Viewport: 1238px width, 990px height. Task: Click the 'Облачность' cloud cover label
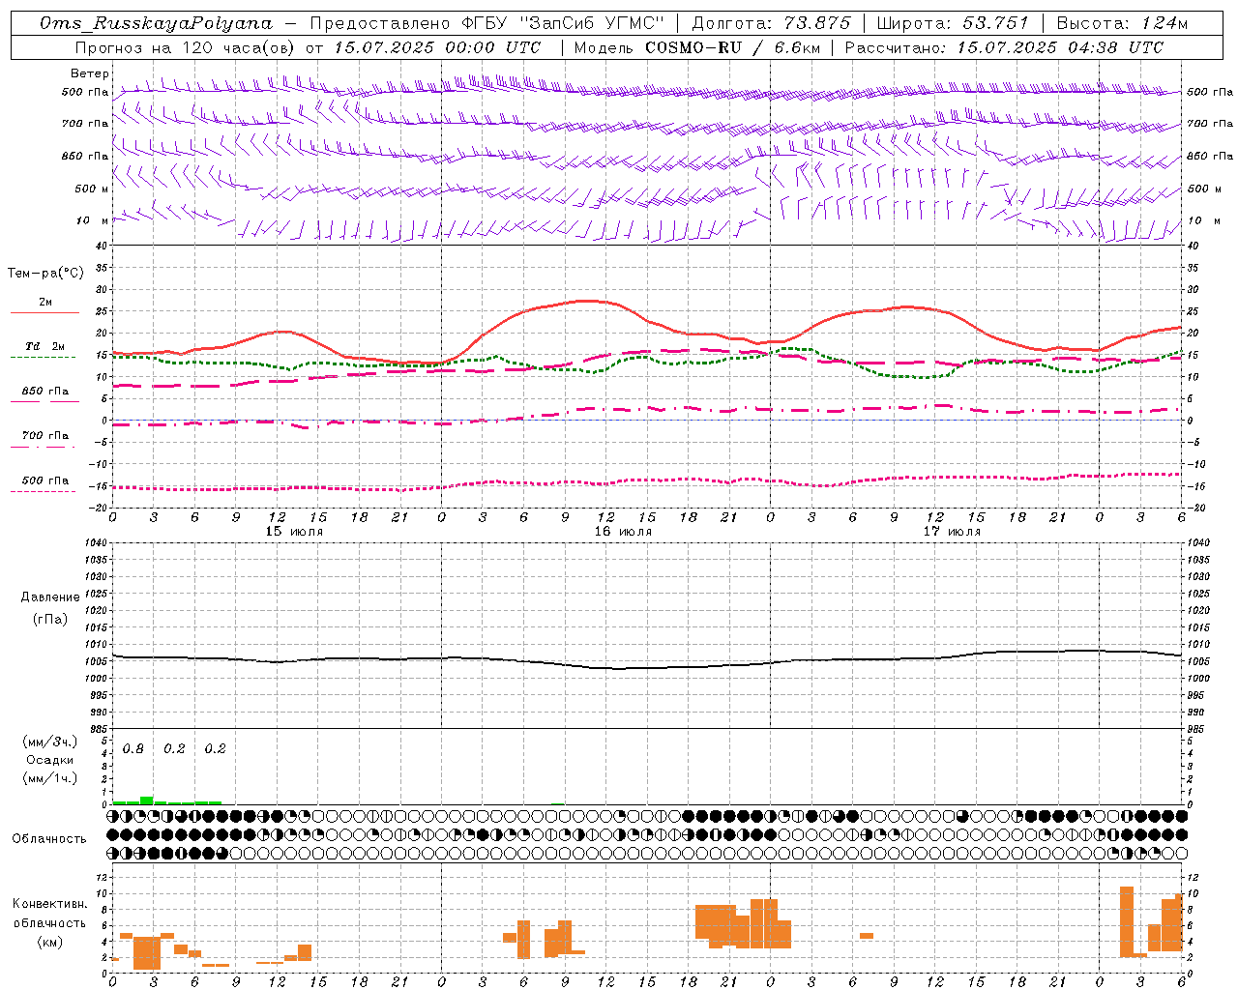click(49, 838)
